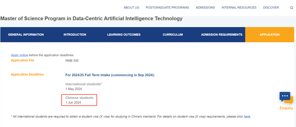296x127 pixels.
Task: Open the Discover menu
Action: point(271,8)
